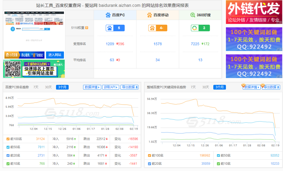This screenshot has width=283, height=171.
Task: Click 整域 前20名 count 35059
Action: pos(206,164)
